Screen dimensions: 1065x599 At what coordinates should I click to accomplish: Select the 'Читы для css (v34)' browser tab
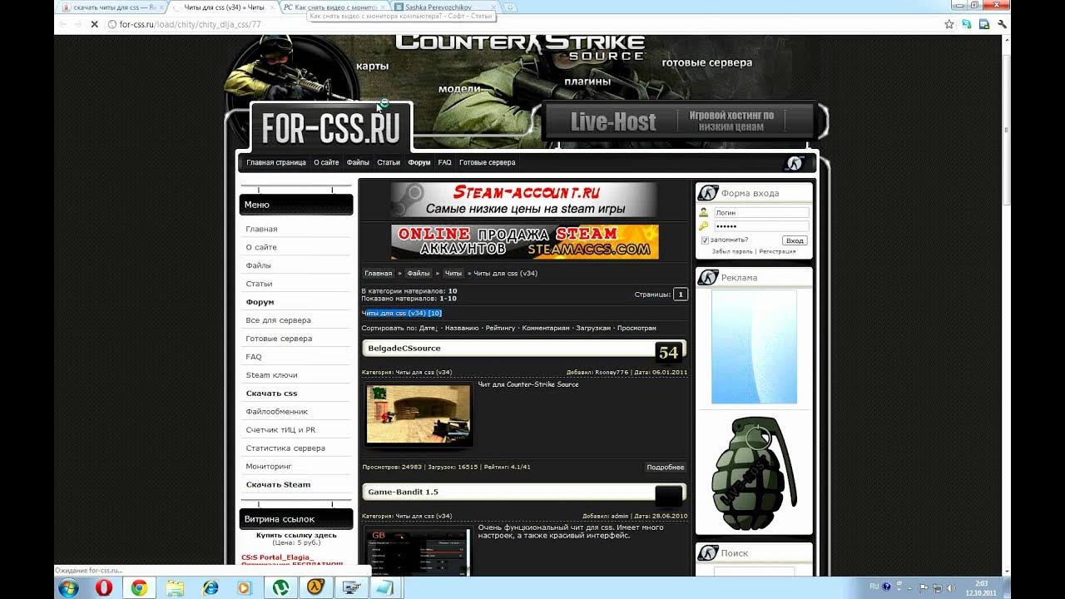(222, 7)
